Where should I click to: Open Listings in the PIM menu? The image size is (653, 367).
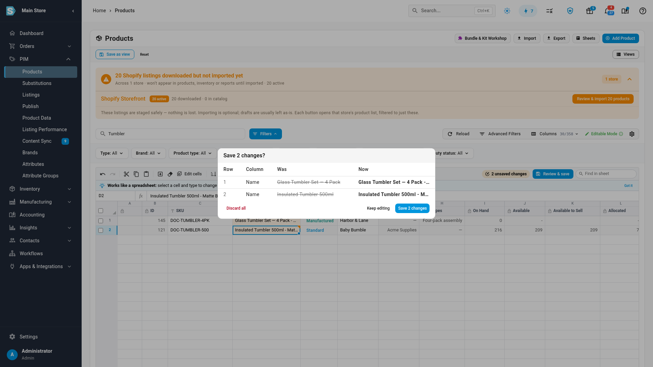(x=31, y=95)
